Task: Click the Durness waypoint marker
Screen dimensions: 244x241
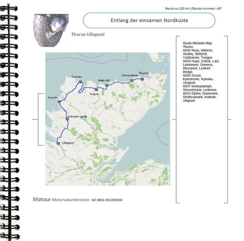Action: click(80, 82)
